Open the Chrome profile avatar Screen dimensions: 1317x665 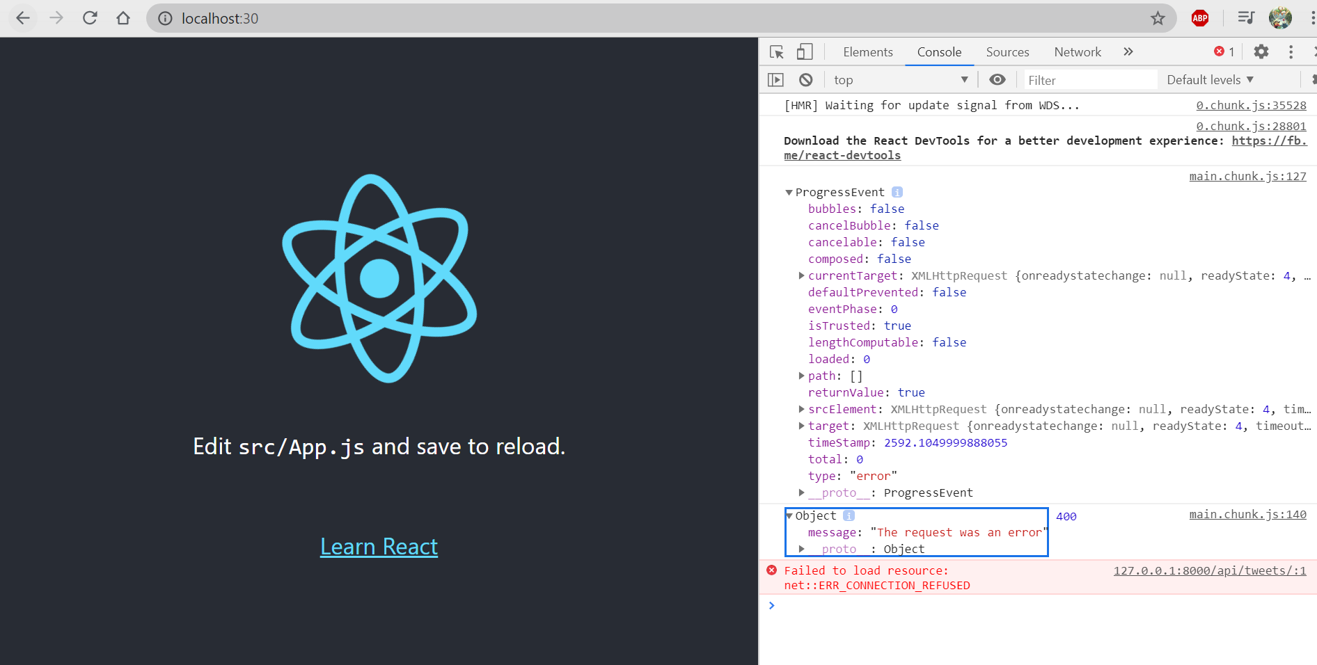(x=1280, y=18)
